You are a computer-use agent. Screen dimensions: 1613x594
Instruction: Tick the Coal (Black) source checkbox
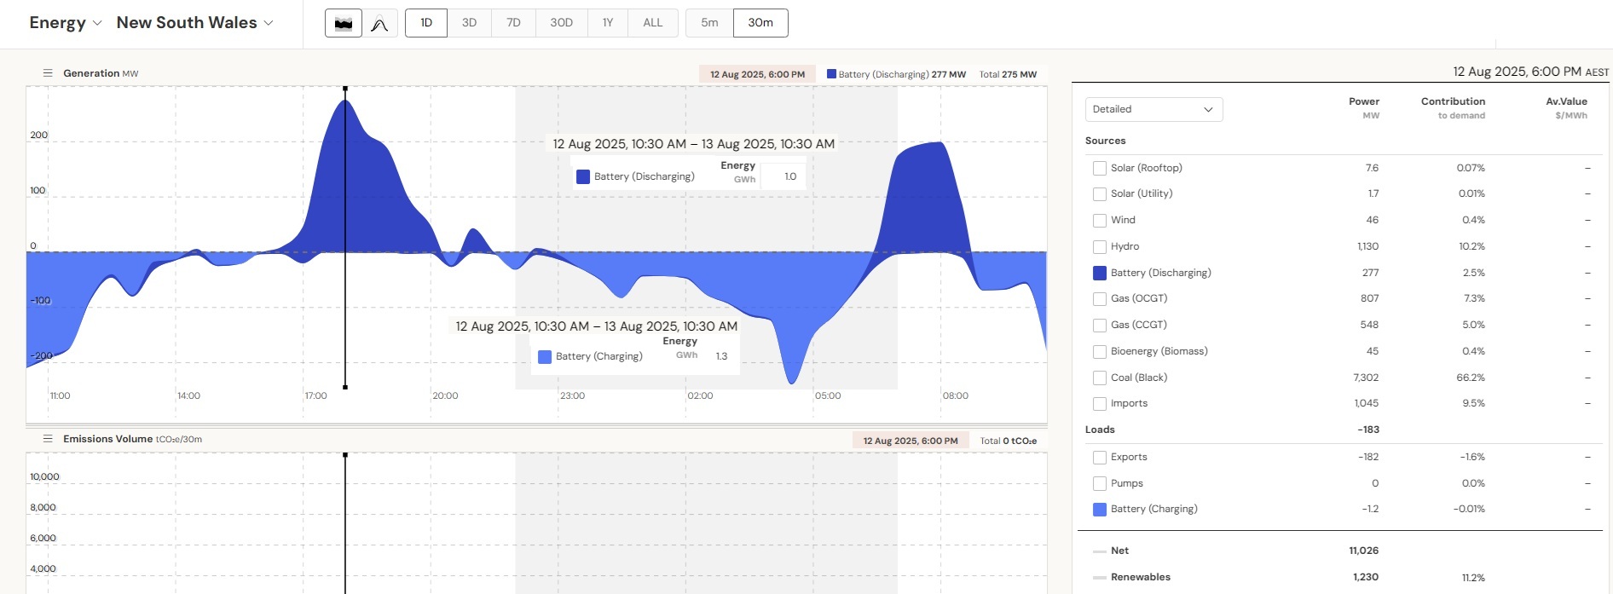(x=1100, y=378)
